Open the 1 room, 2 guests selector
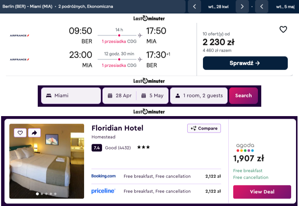 (x=198, y=96)
